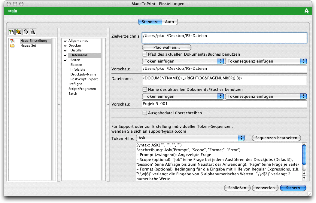Collapse the middle panel splitter arrow
316x203 pixels.
pyautogui.click(x=108, y=104)
